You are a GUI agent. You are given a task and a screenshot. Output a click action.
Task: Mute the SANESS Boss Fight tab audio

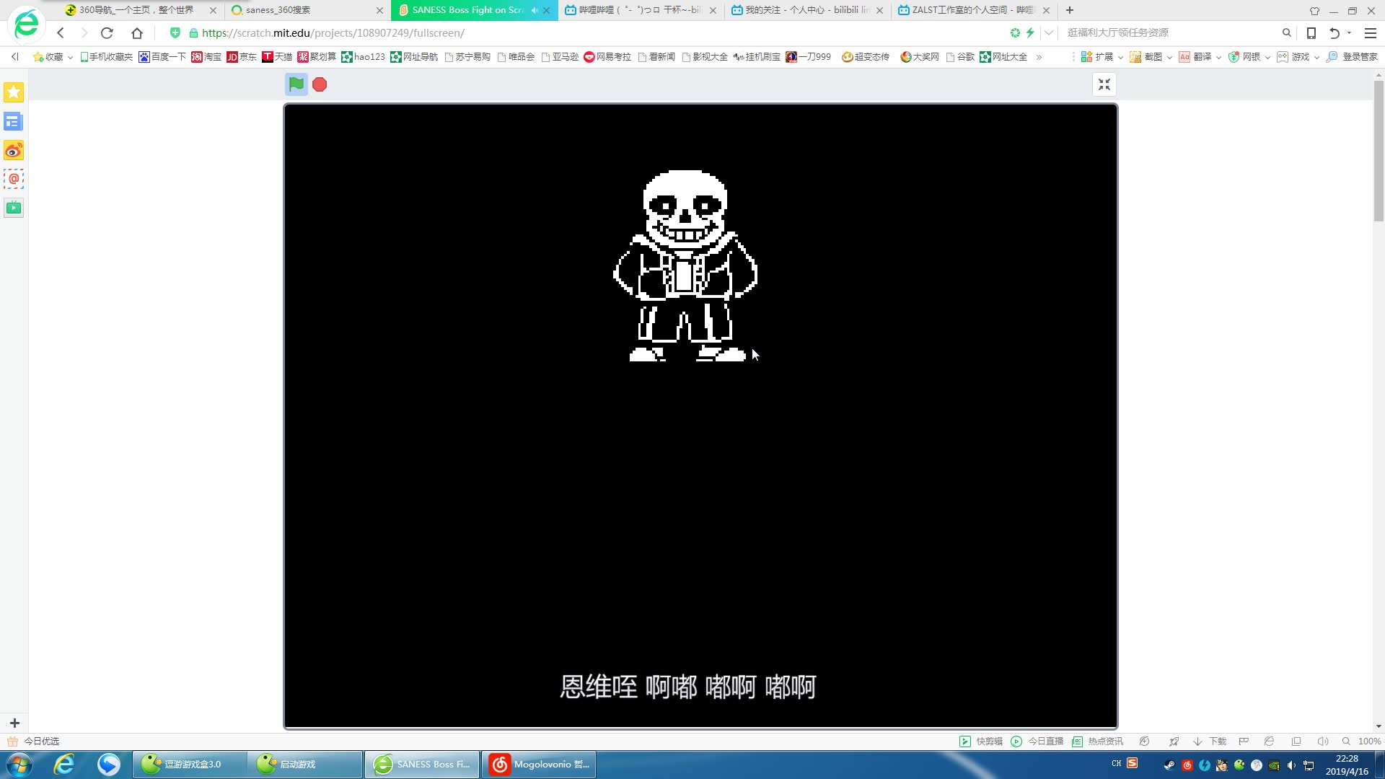tap(535, 10)
